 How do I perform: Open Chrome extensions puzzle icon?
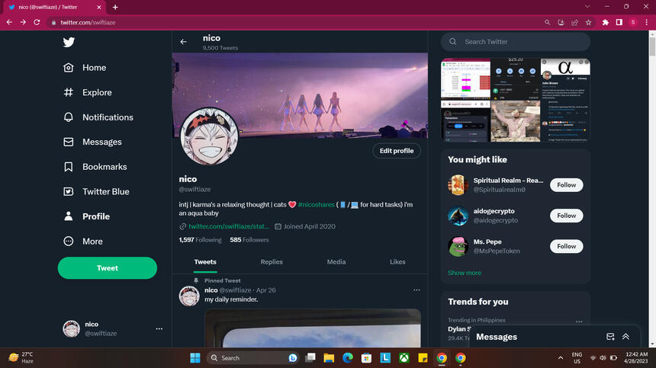pyautogui.click(x=606, y=23)
